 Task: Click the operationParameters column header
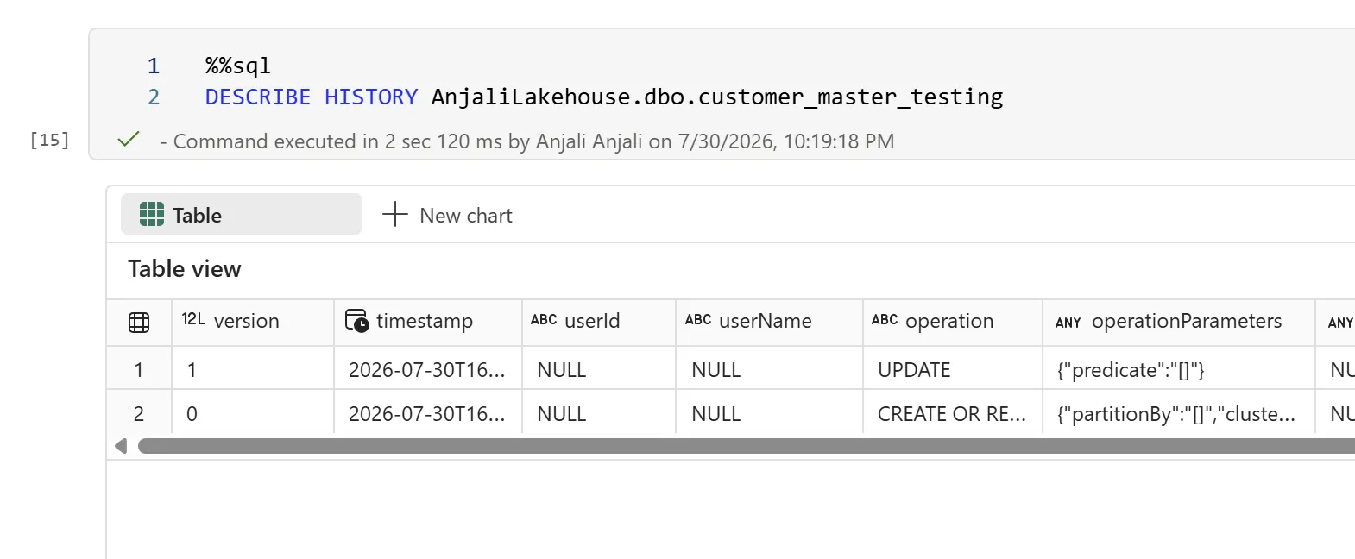click(x=1179, y=322)
